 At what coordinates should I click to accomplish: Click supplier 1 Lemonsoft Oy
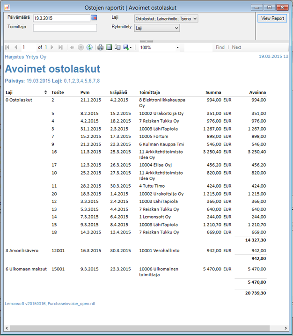pyautogui.click(x=155, y=217)
